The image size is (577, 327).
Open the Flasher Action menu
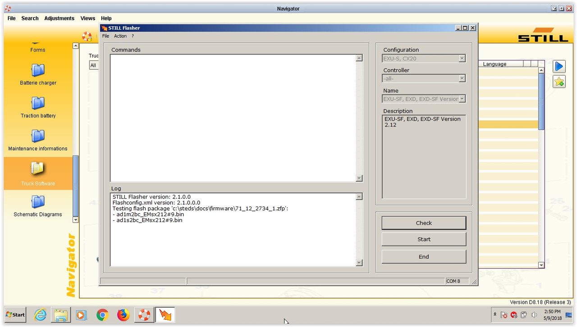[x=120, y=36]
